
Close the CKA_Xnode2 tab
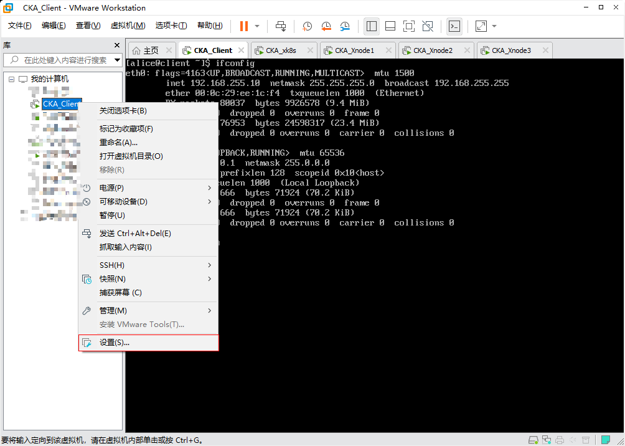pos(467,50)
